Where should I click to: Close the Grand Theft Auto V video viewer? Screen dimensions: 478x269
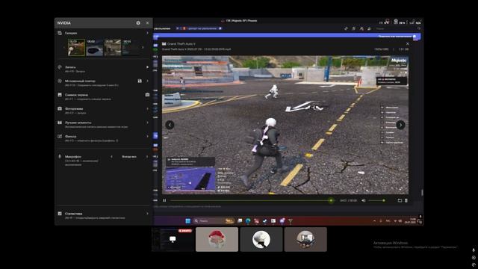point(408,44)
